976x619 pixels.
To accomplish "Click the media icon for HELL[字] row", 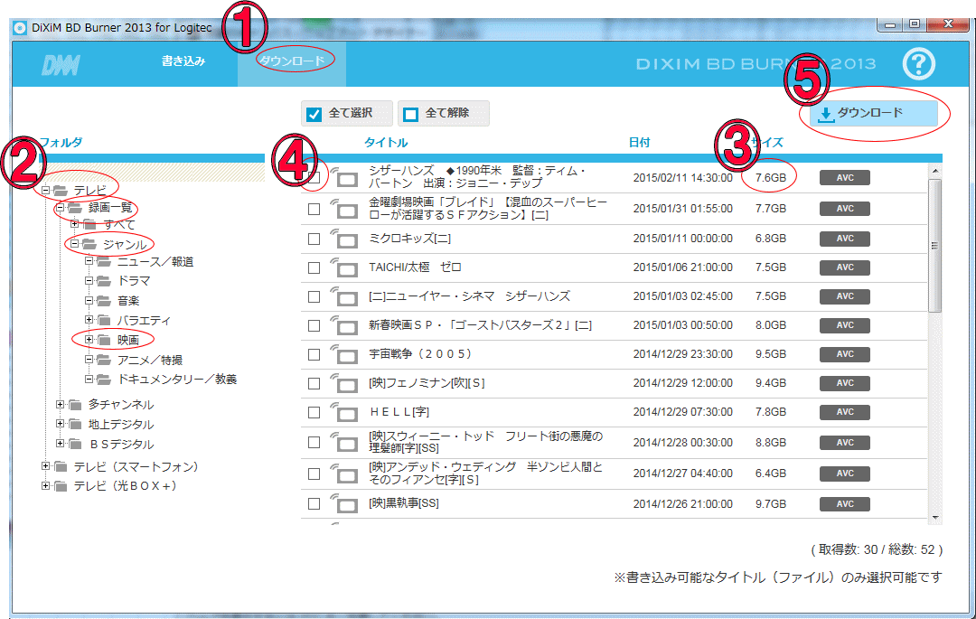I will tap(344, 412).
